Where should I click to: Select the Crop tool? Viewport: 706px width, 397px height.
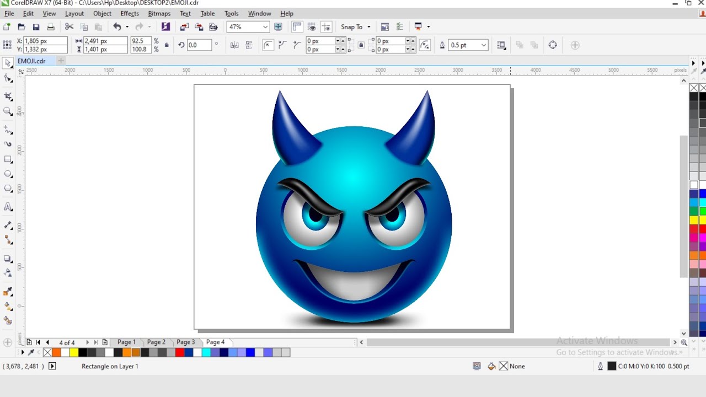(8, 96)
